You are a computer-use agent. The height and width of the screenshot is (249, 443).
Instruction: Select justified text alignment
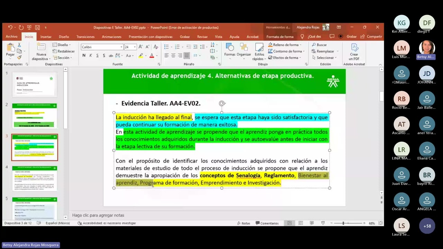coord(187,55)
